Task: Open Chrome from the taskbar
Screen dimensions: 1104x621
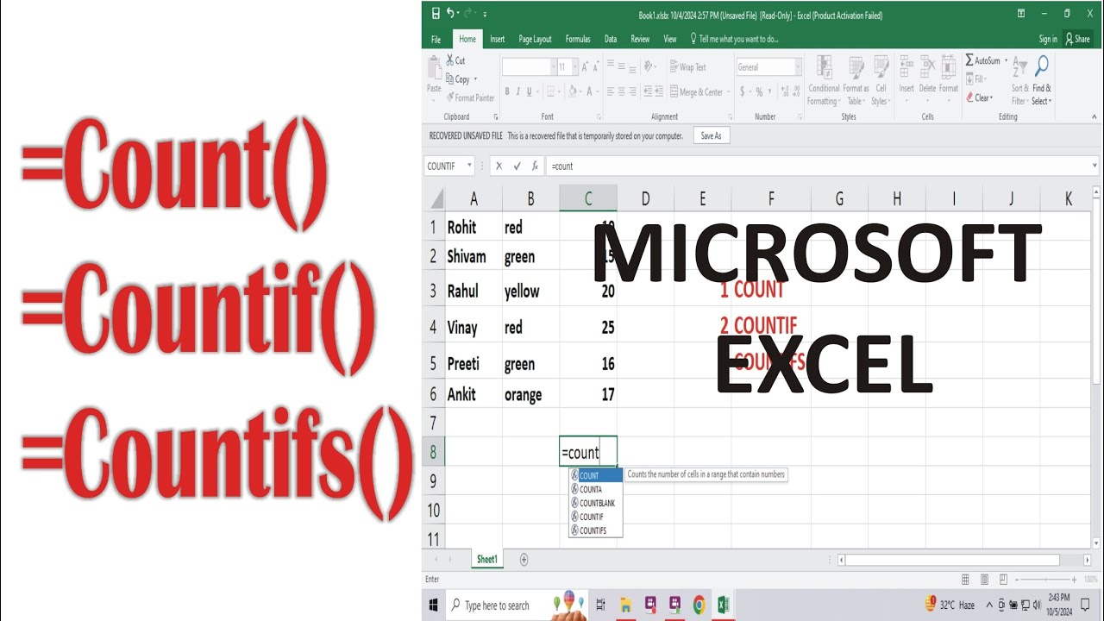Action: pyautogui.click(x=699, y=605)
